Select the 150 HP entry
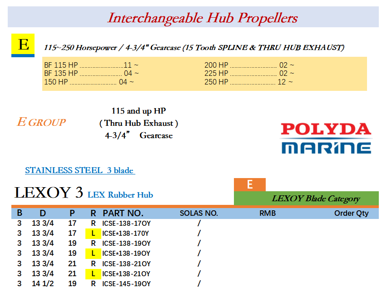The width and height of the screenshot is (392, 288). [89, 82]
